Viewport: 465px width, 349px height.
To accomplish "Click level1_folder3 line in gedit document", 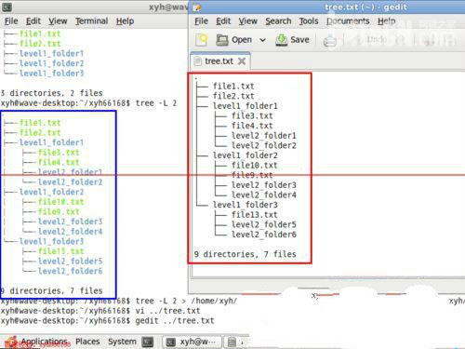I will [246, 205].
